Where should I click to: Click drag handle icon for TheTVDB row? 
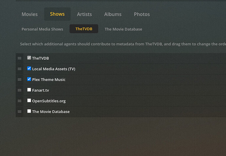point(19,58)
